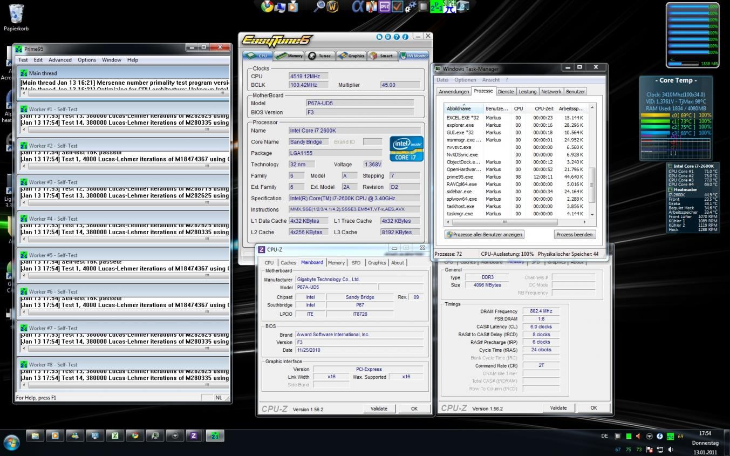Click the taskbar clock showing 17:54
Viewport: 730px width, 456px height.
click(705, 433)
